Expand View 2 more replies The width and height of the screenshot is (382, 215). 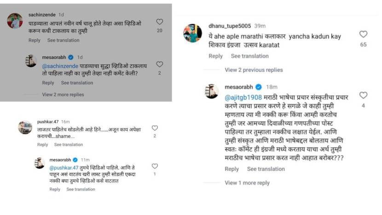63,95
